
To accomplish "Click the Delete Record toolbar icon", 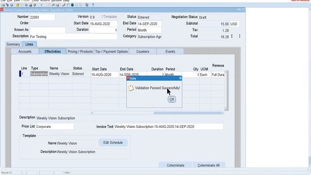I will click(58, 5).
